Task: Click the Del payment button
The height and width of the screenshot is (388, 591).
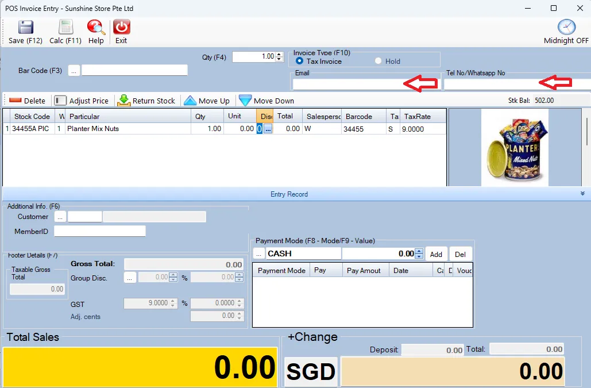Action: 460,254
